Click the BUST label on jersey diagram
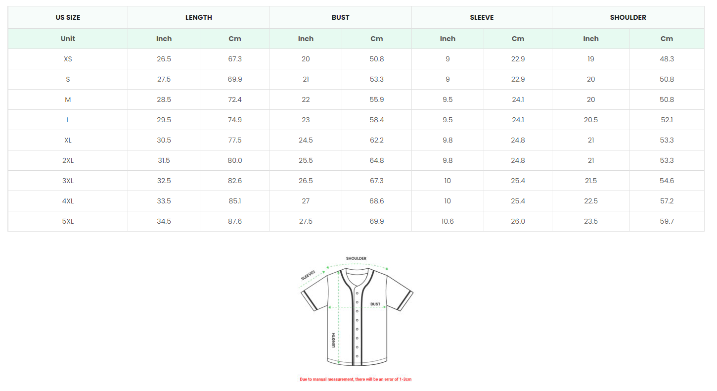 (375, 304)
